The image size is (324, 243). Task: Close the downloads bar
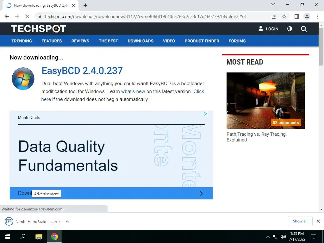[x=318, y=221]
